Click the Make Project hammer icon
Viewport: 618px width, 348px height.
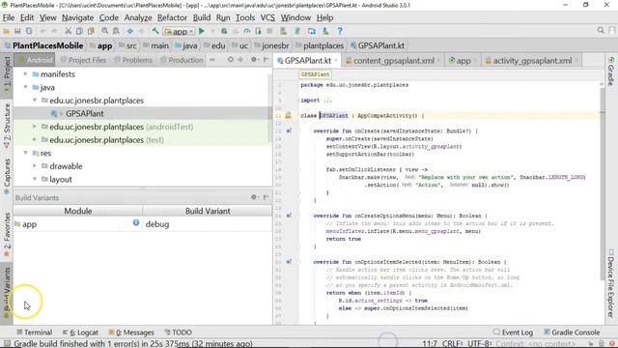[155, 31]
